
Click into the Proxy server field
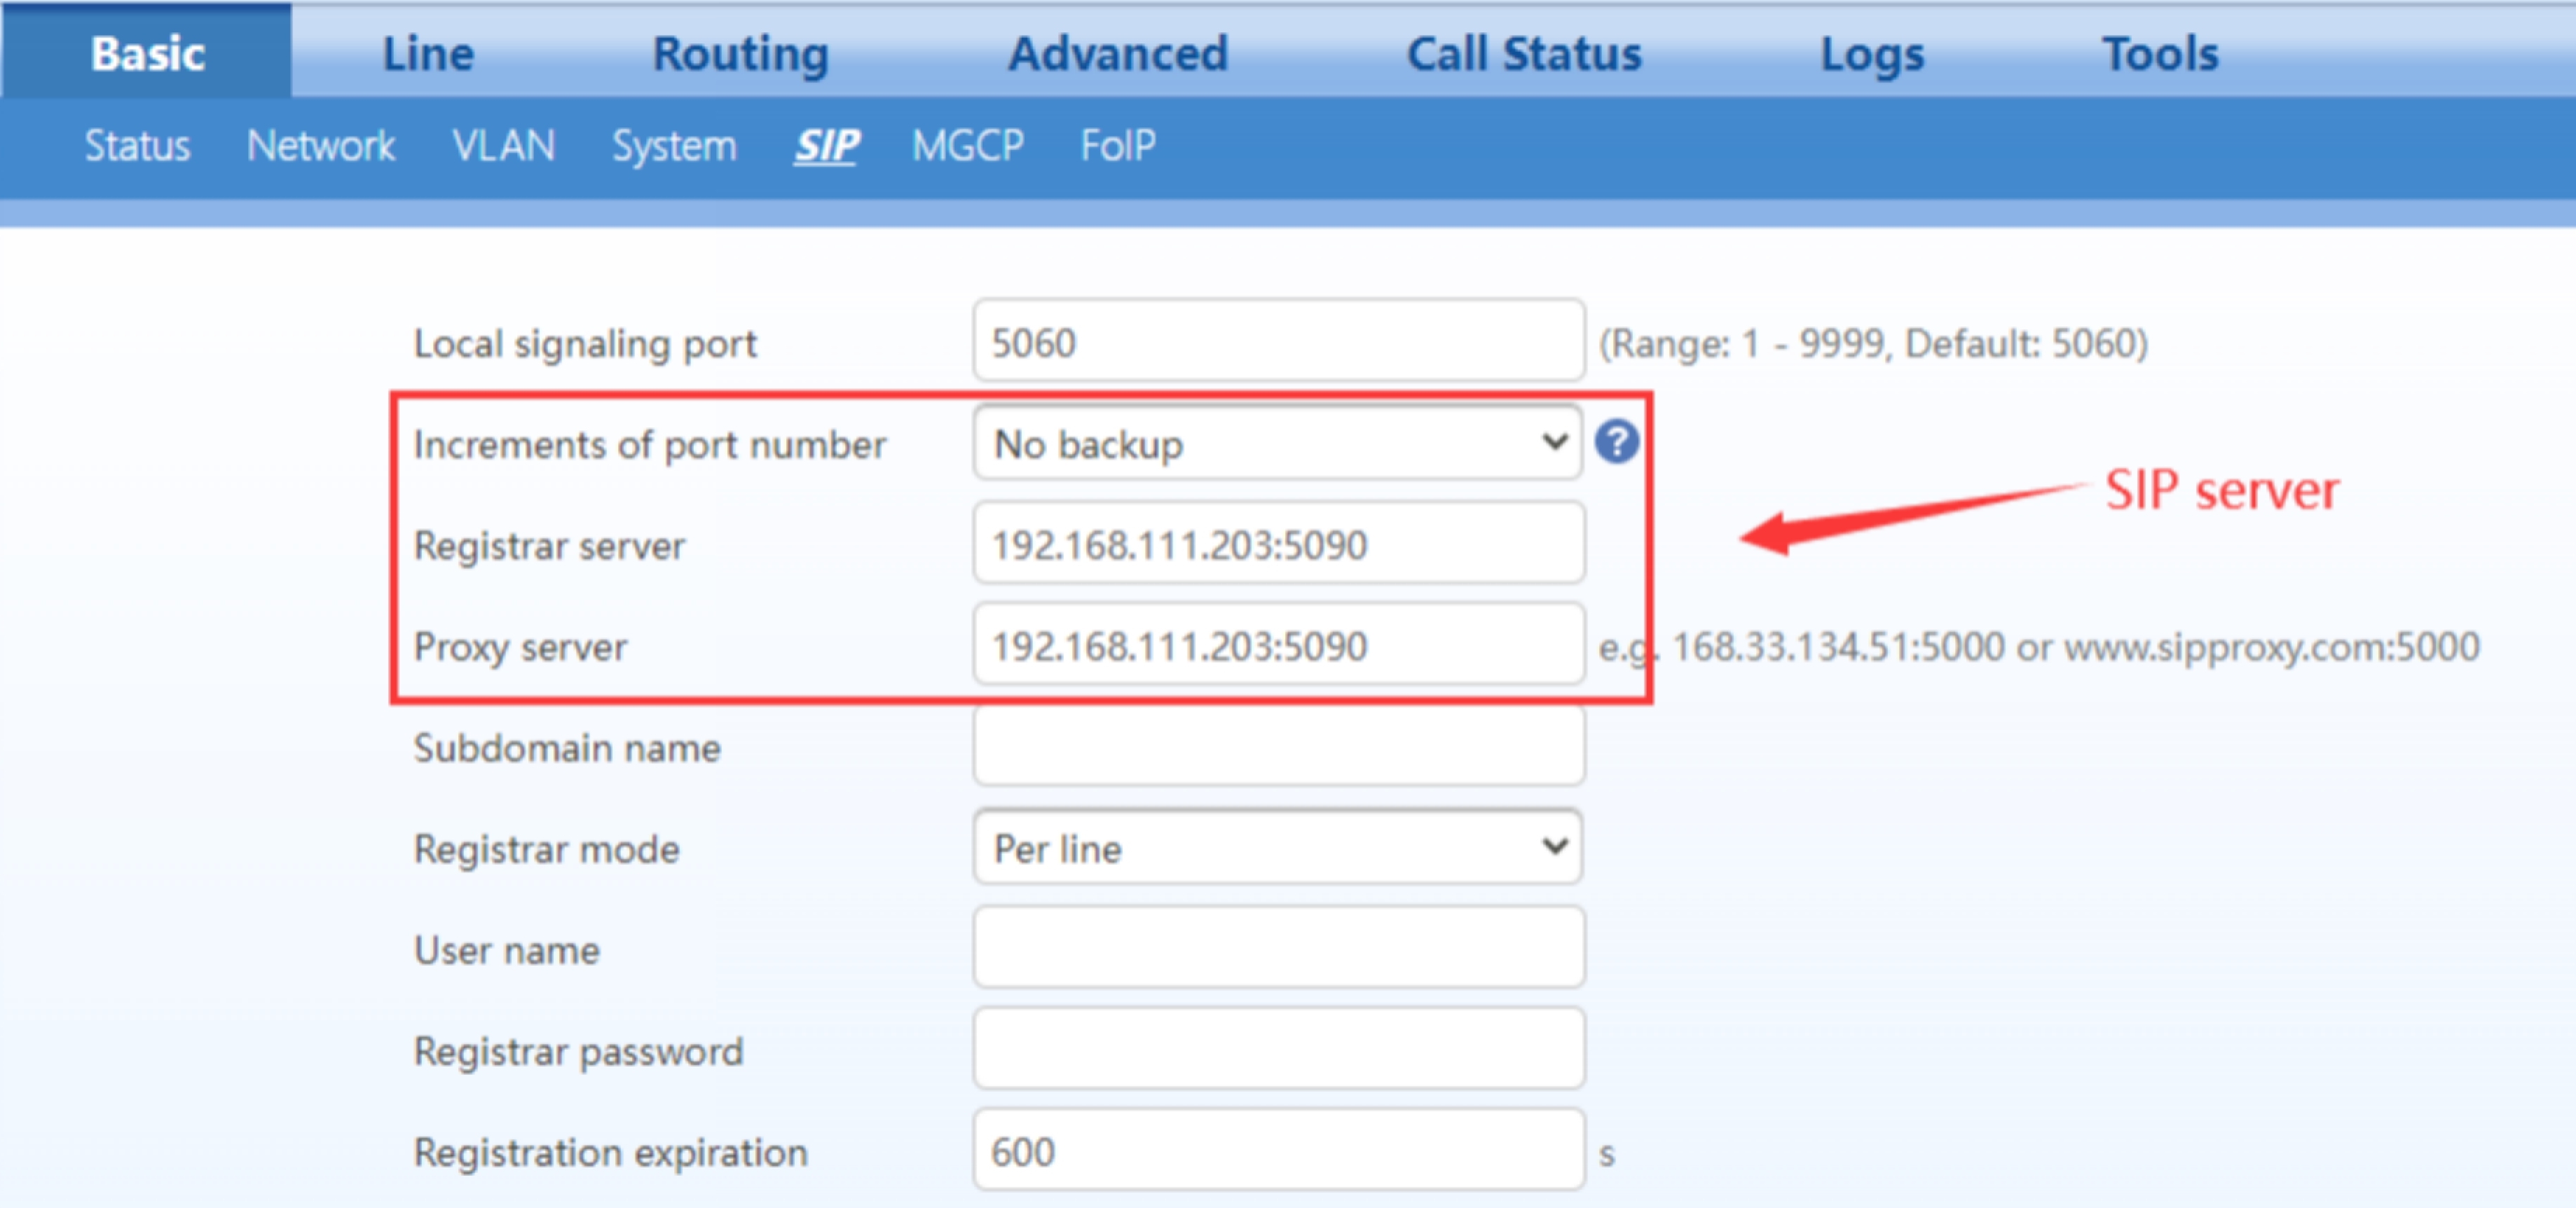(x=1277, y=645)
